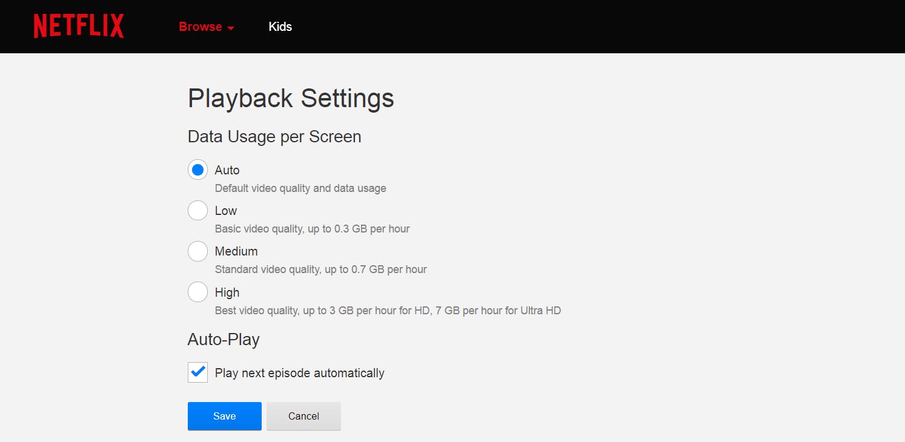The image size is (905, 442).
Task: Click the Data Usage per Screen heading
Action: (274, 137)
